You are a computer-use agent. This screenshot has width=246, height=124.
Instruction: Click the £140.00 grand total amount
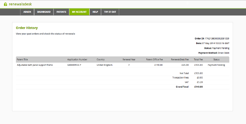pos(198,87)
